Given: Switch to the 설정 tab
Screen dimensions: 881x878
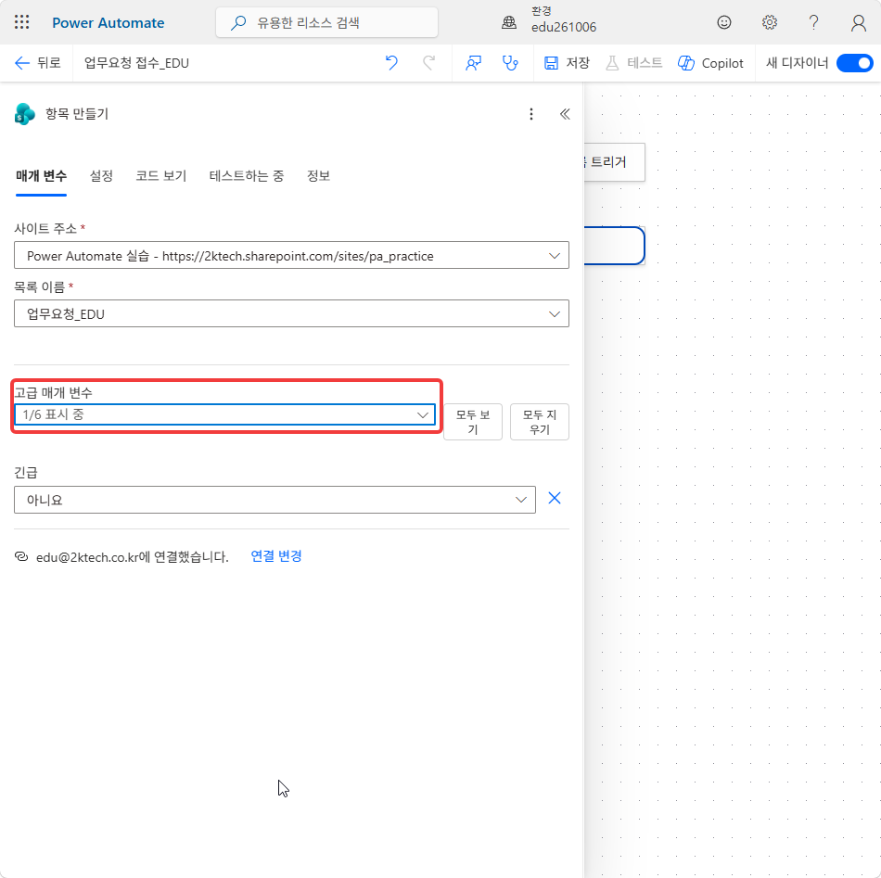Looking at the screenshot, I should click(x=101, y=176).
